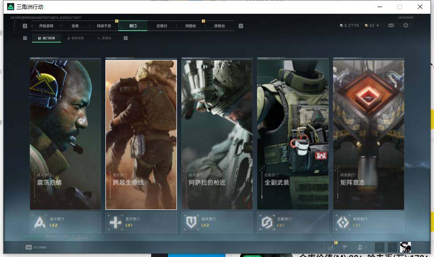Open the bar chart statistics icon
434x257 pixels.
(x=330, y=247)
